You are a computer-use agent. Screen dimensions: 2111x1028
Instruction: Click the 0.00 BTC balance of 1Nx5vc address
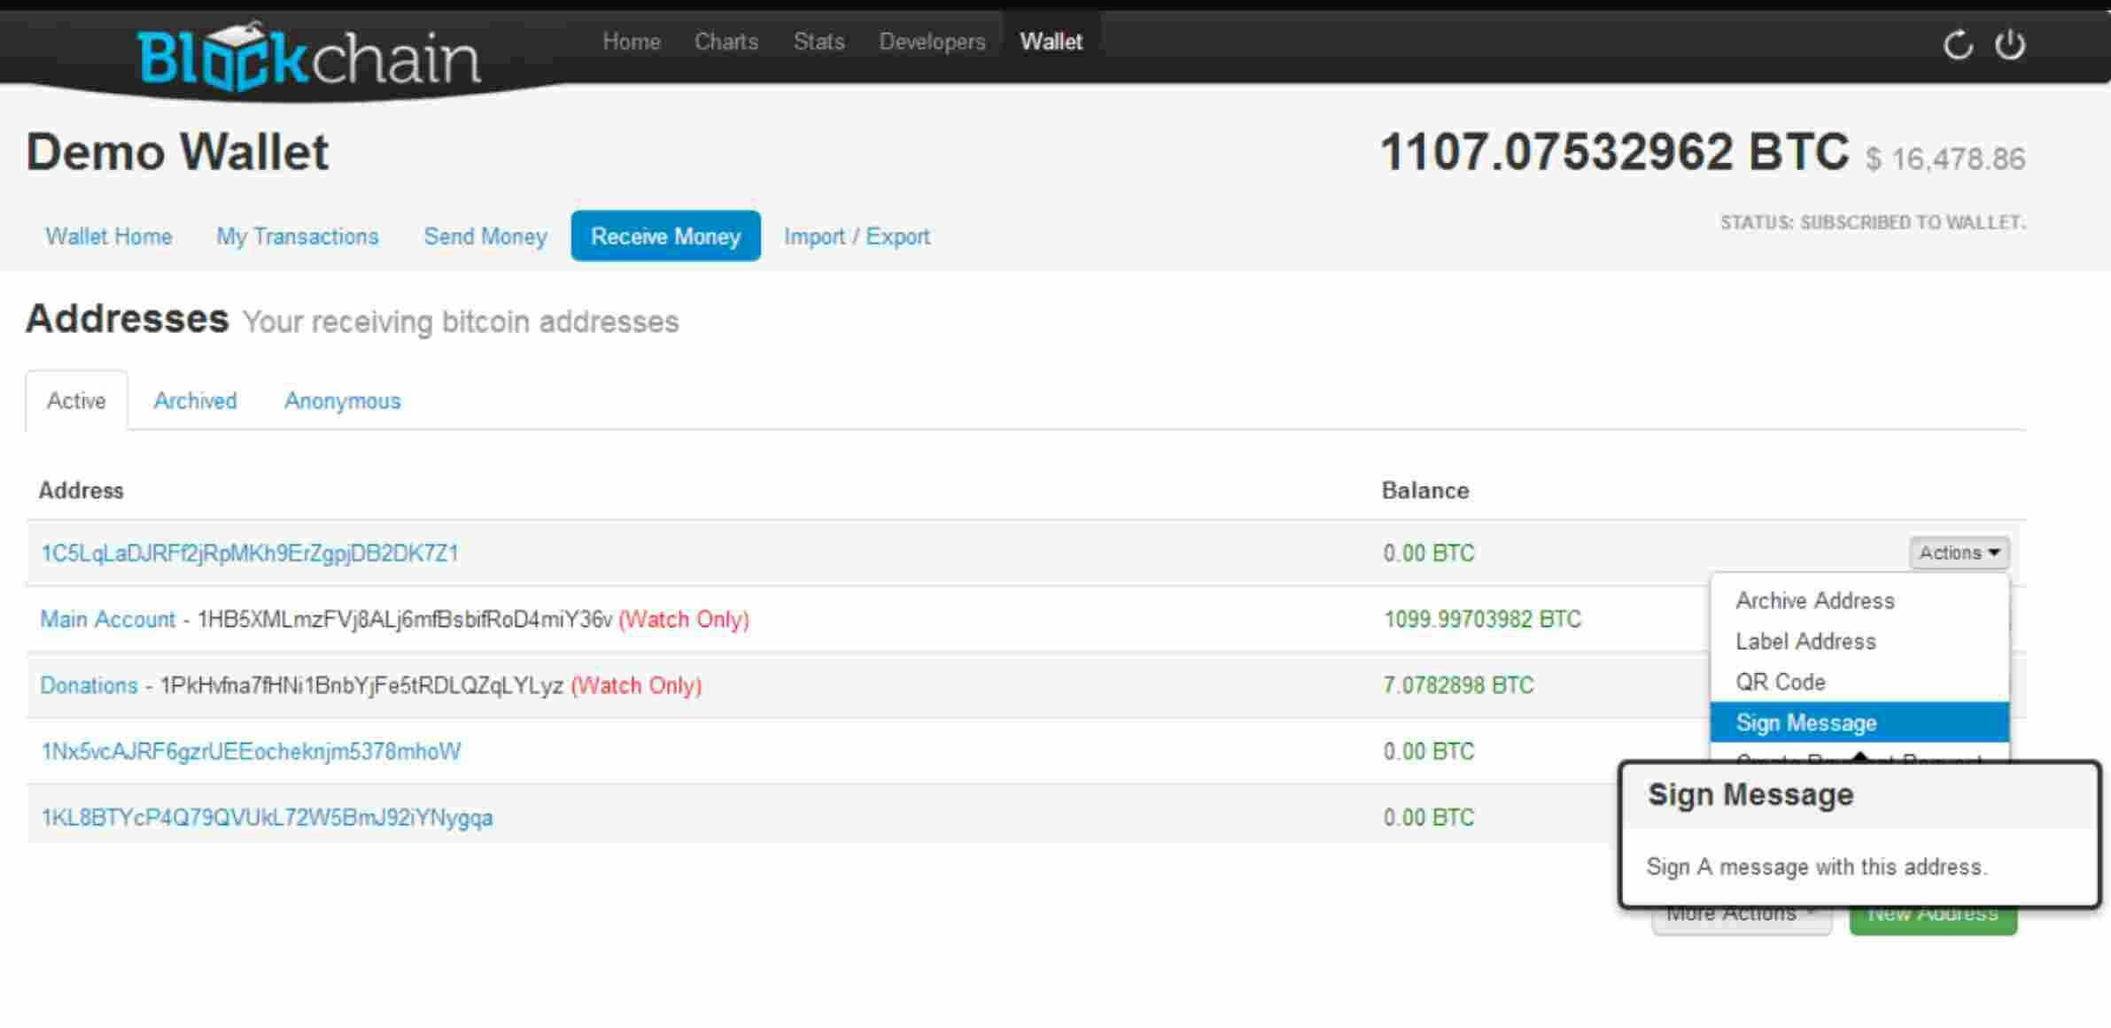(1429, 752)
